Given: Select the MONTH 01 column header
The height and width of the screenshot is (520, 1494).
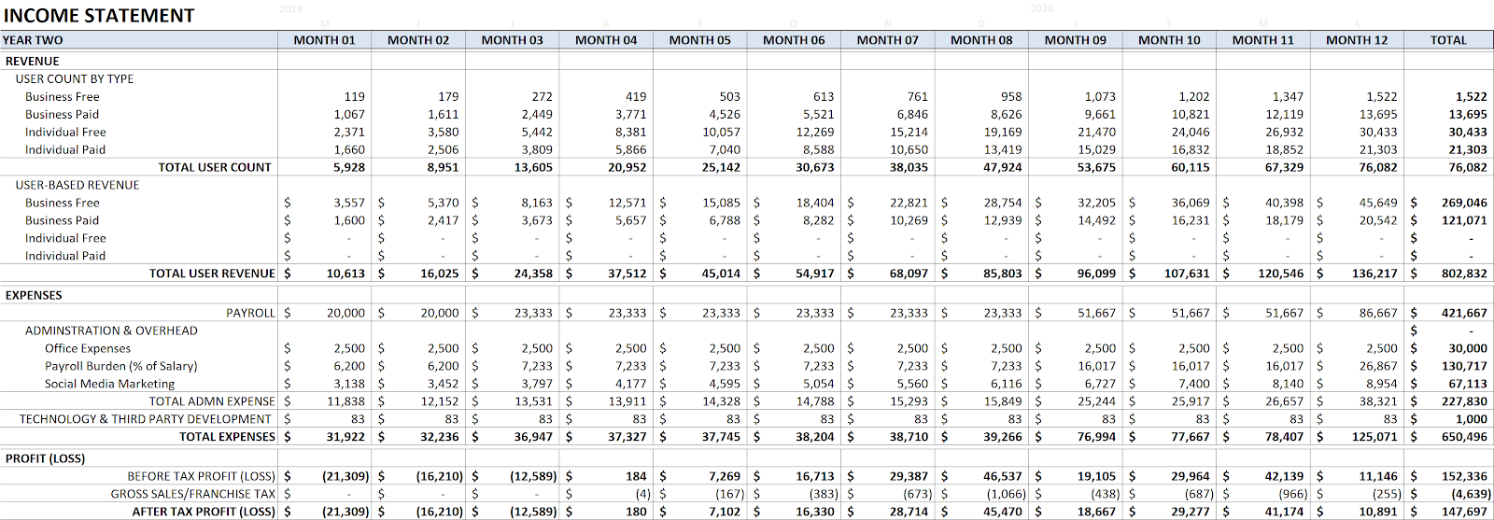Looking at the screenshot, I should [324, 40].
